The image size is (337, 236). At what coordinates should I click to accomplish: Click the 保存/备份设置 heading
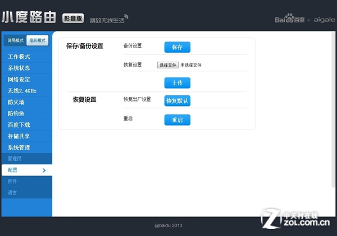click(85, 46)
